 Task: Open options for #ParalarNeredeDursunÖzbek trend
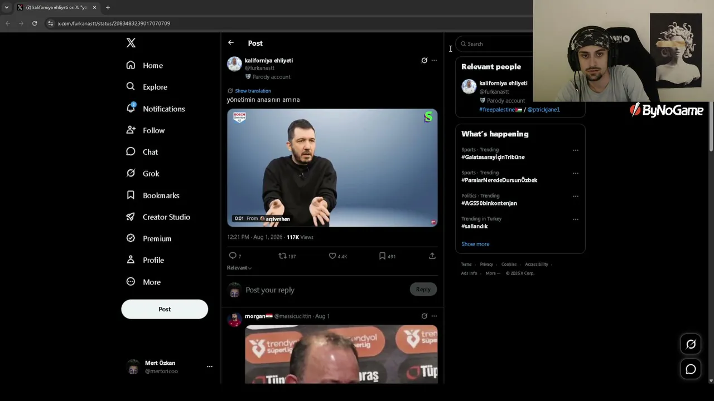[576, 173]
